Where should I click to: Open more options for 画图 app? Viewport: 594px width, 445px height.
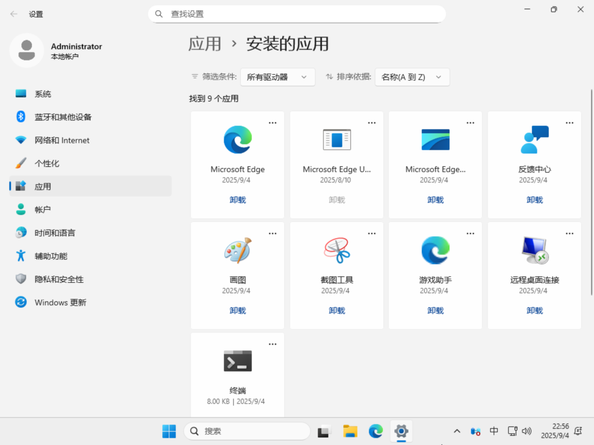272,233
